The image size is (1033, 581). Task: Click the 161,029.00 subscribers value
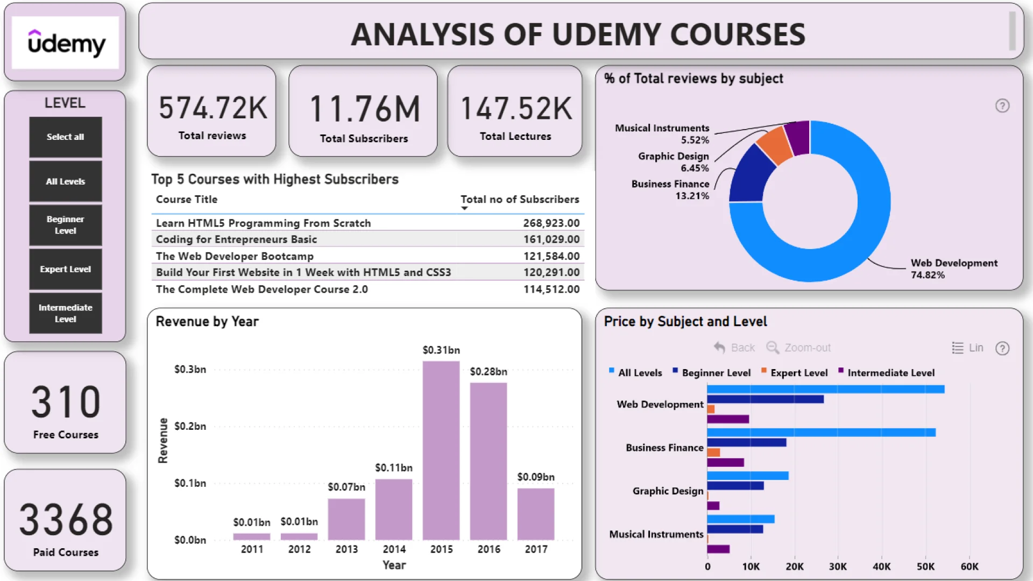551,239
